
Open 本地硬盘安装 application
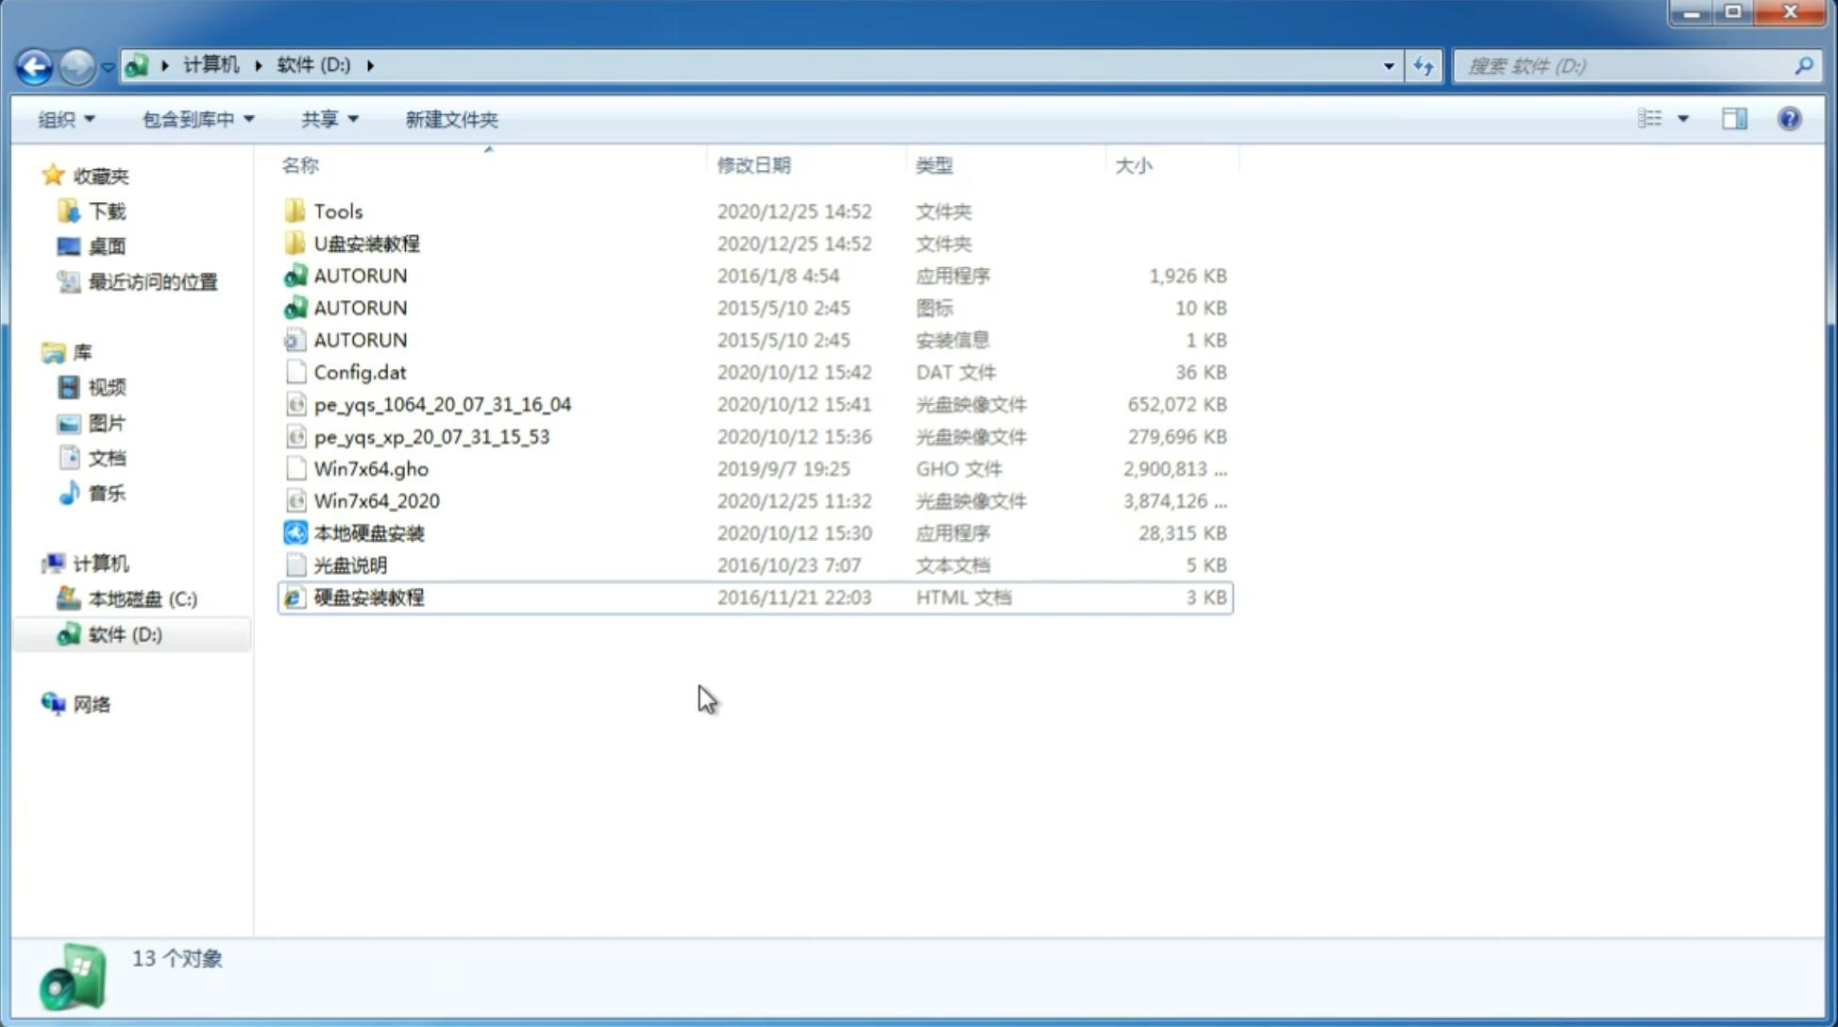pyautogui.click(x=368, y=532)
